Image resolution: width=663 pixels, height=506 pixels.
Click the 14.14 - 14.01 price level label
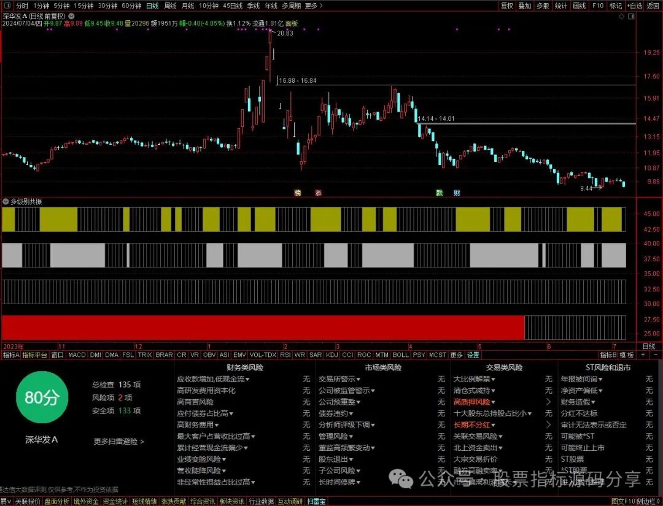pos(436,119)
